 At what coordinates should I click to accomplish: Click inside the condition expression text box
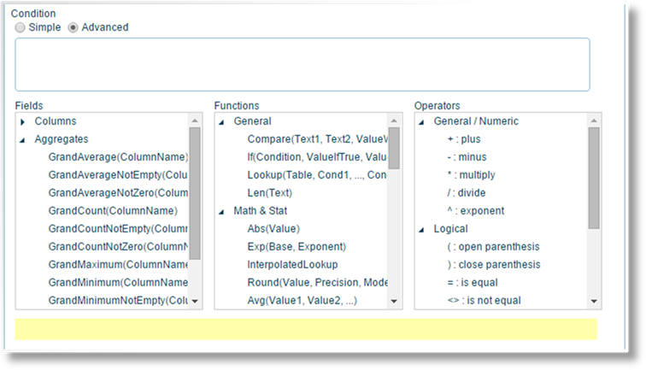tap(302, 65)
